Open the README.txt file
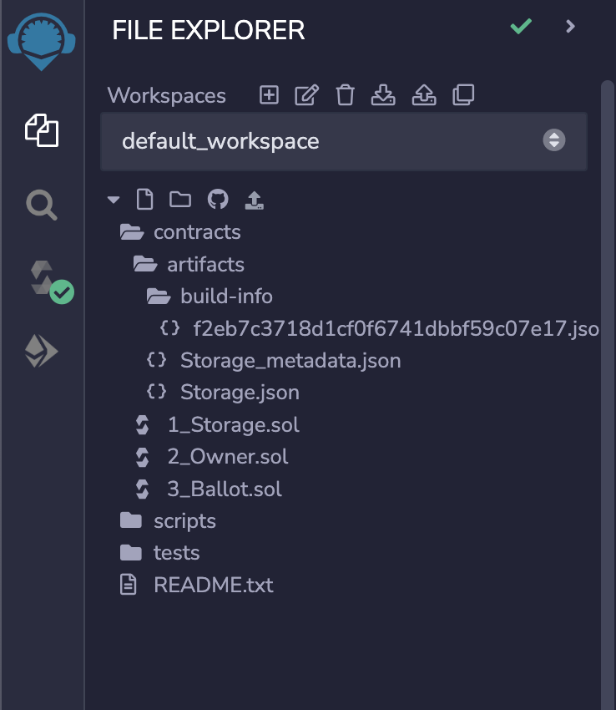Screen dimensions: 616x710 (x=213, y=585)
